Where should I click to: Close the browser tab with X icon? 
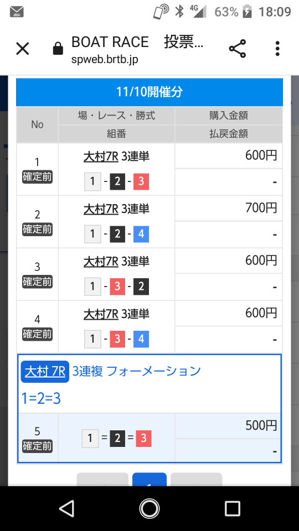click(23, 49)
